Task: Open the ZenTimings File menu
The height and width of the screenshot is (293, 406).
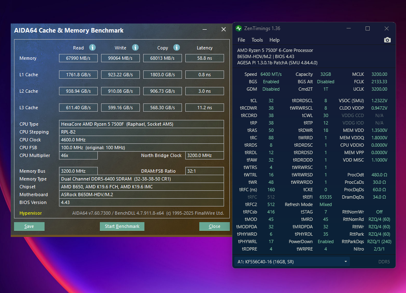Action: tap(241, 40)
